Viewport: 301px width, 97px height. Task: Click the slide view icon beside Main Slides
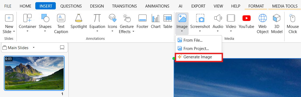pyautogui.click(x=62, y=48)
